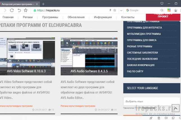Open Программы для офиса category
The width and height of the screenshot is (181, 120).
pyautogui.click(x=142, y=40)
